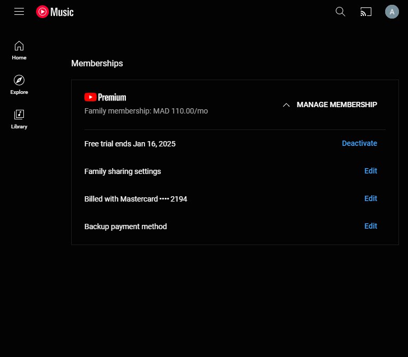Edit the Backup payment method
This screenshot has height=357, width=408.
pyautogui.click(x=370, y=226)
